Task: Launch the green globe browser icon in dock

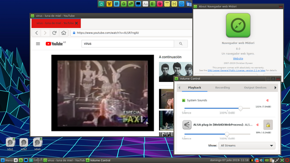Action: pyautogui.click(x=124, y=4)
